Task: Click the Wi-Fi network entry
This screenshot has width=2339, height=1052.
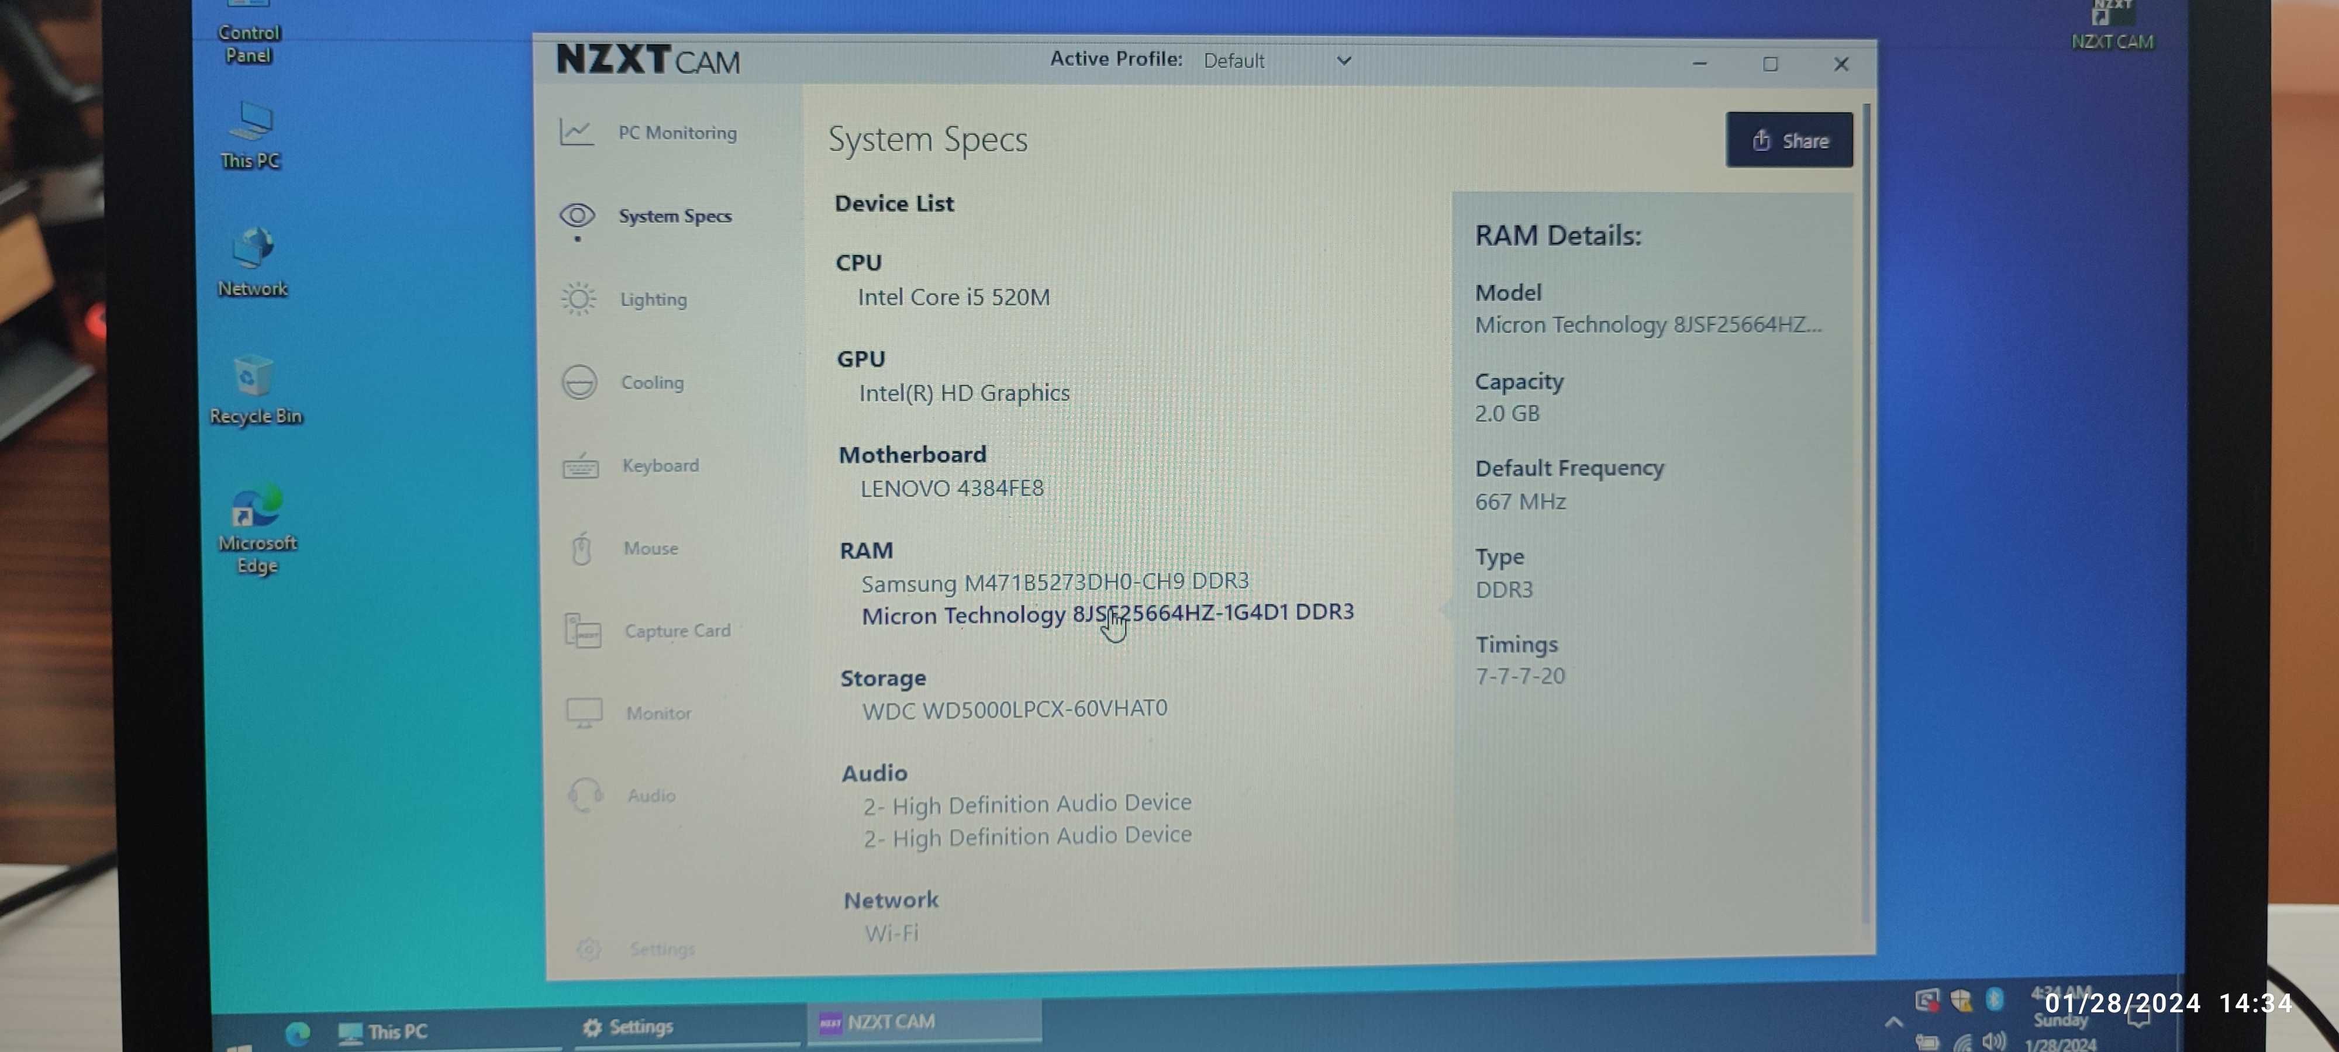Action: (891, 933)
